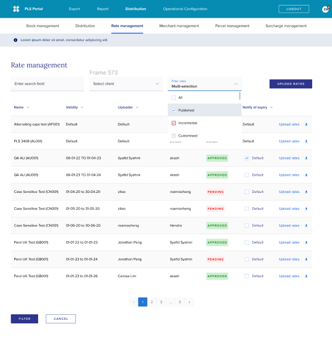This screenshot has height=363, width=332.
Task: Go to next page using right arrow
Action: click(x=189, y=302)
